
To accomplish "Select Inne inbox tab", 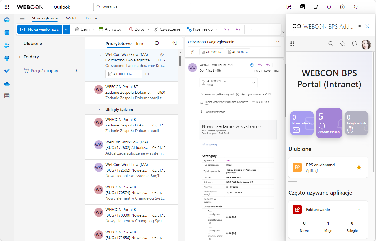I will [140, 44].
